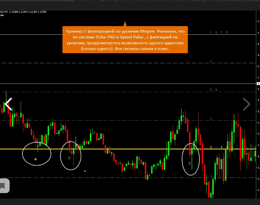Go to the previous image with left chevron

point(8,104)
